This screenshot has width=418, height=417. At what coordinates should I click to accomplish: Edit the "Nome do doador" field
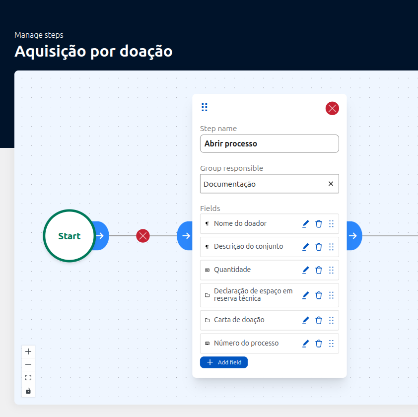click(x=305, y=224)
